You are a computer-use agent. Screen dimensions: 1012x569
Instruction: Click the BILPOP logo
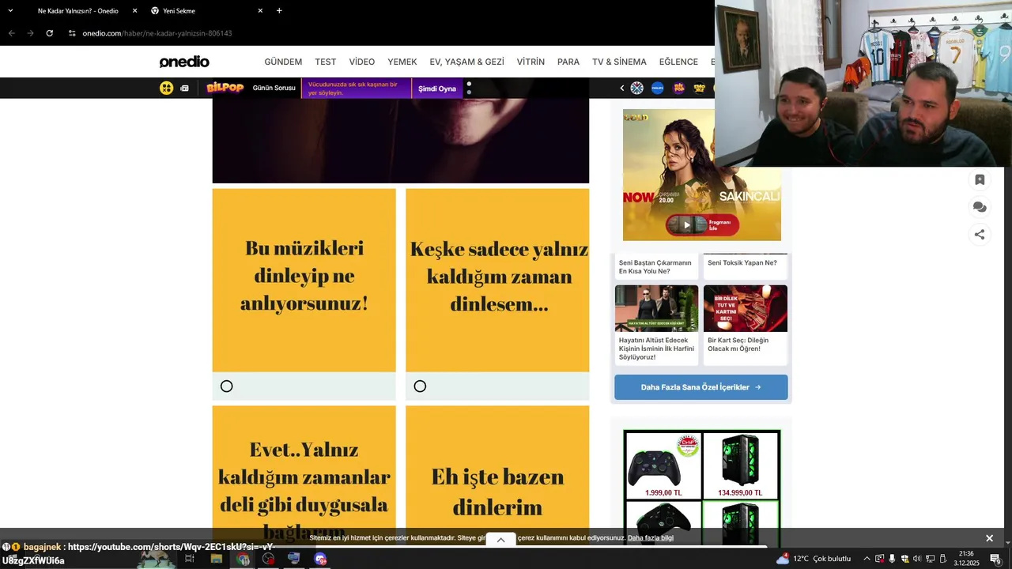coord(225,88)
